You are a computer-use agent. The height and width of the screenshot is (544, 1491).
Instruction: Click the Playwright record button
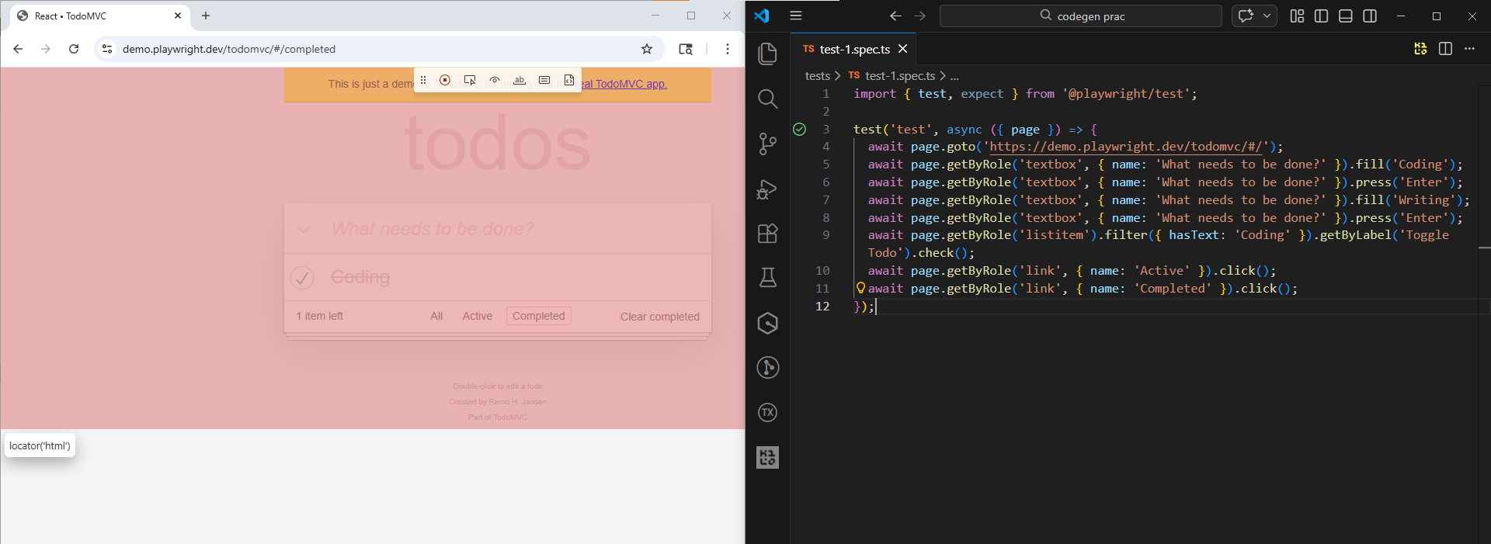[x=445, y=80]
